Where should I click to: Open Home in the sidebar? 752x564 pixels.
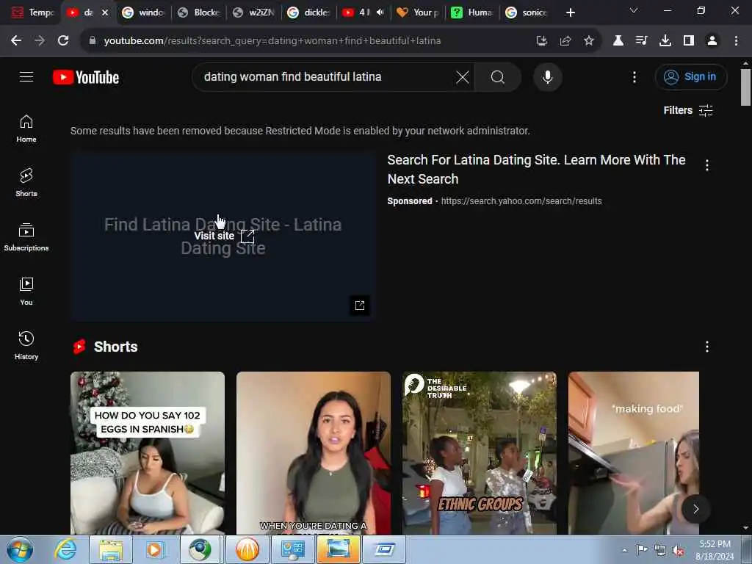point(26,129)
